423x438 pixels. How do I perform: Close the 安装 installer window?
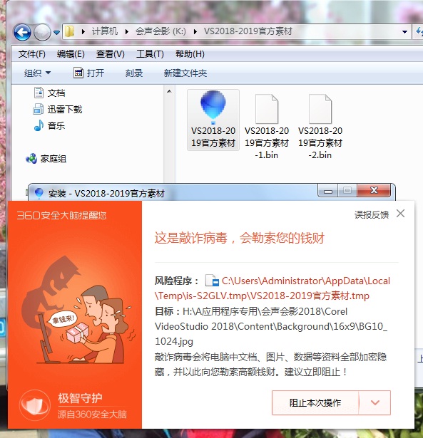[x=374, y=190]
